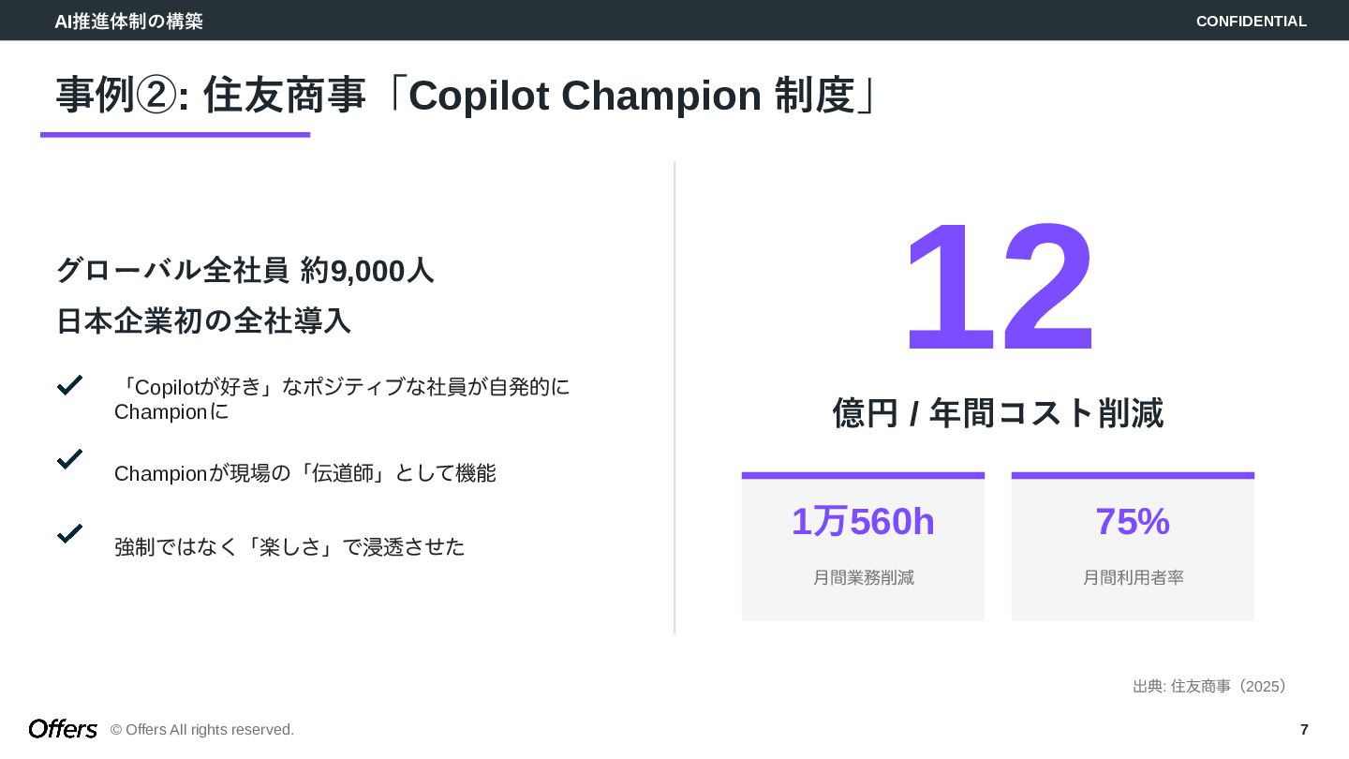Select the slide title about Copilot Champion 制度
The height and width of the screenshot is (759, 1349).
point(467,96)
